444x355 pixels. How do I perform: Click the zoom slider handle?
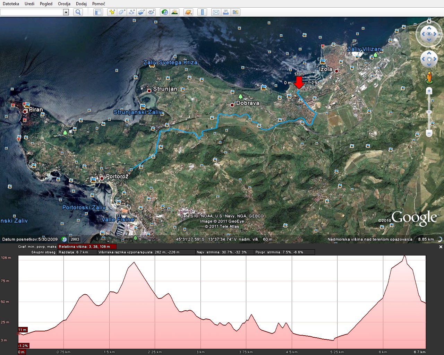pyautogui.click(x=429, y=112)
